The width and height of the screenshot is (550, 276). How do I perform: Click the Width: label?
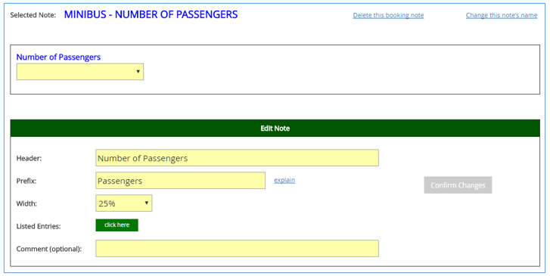(26, 203)
